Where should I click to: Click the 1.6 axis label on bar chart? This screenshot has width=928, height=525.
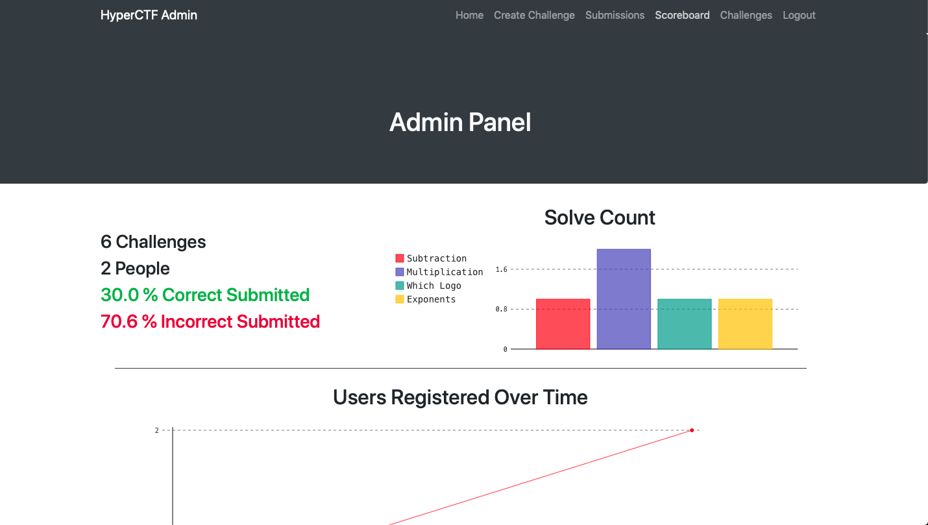point(501,269)
